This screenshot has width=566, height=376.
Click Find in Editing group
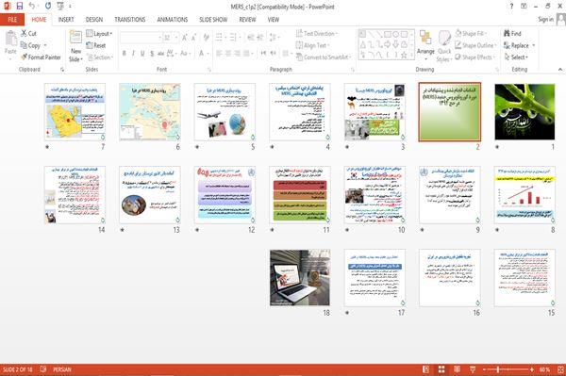512,34
